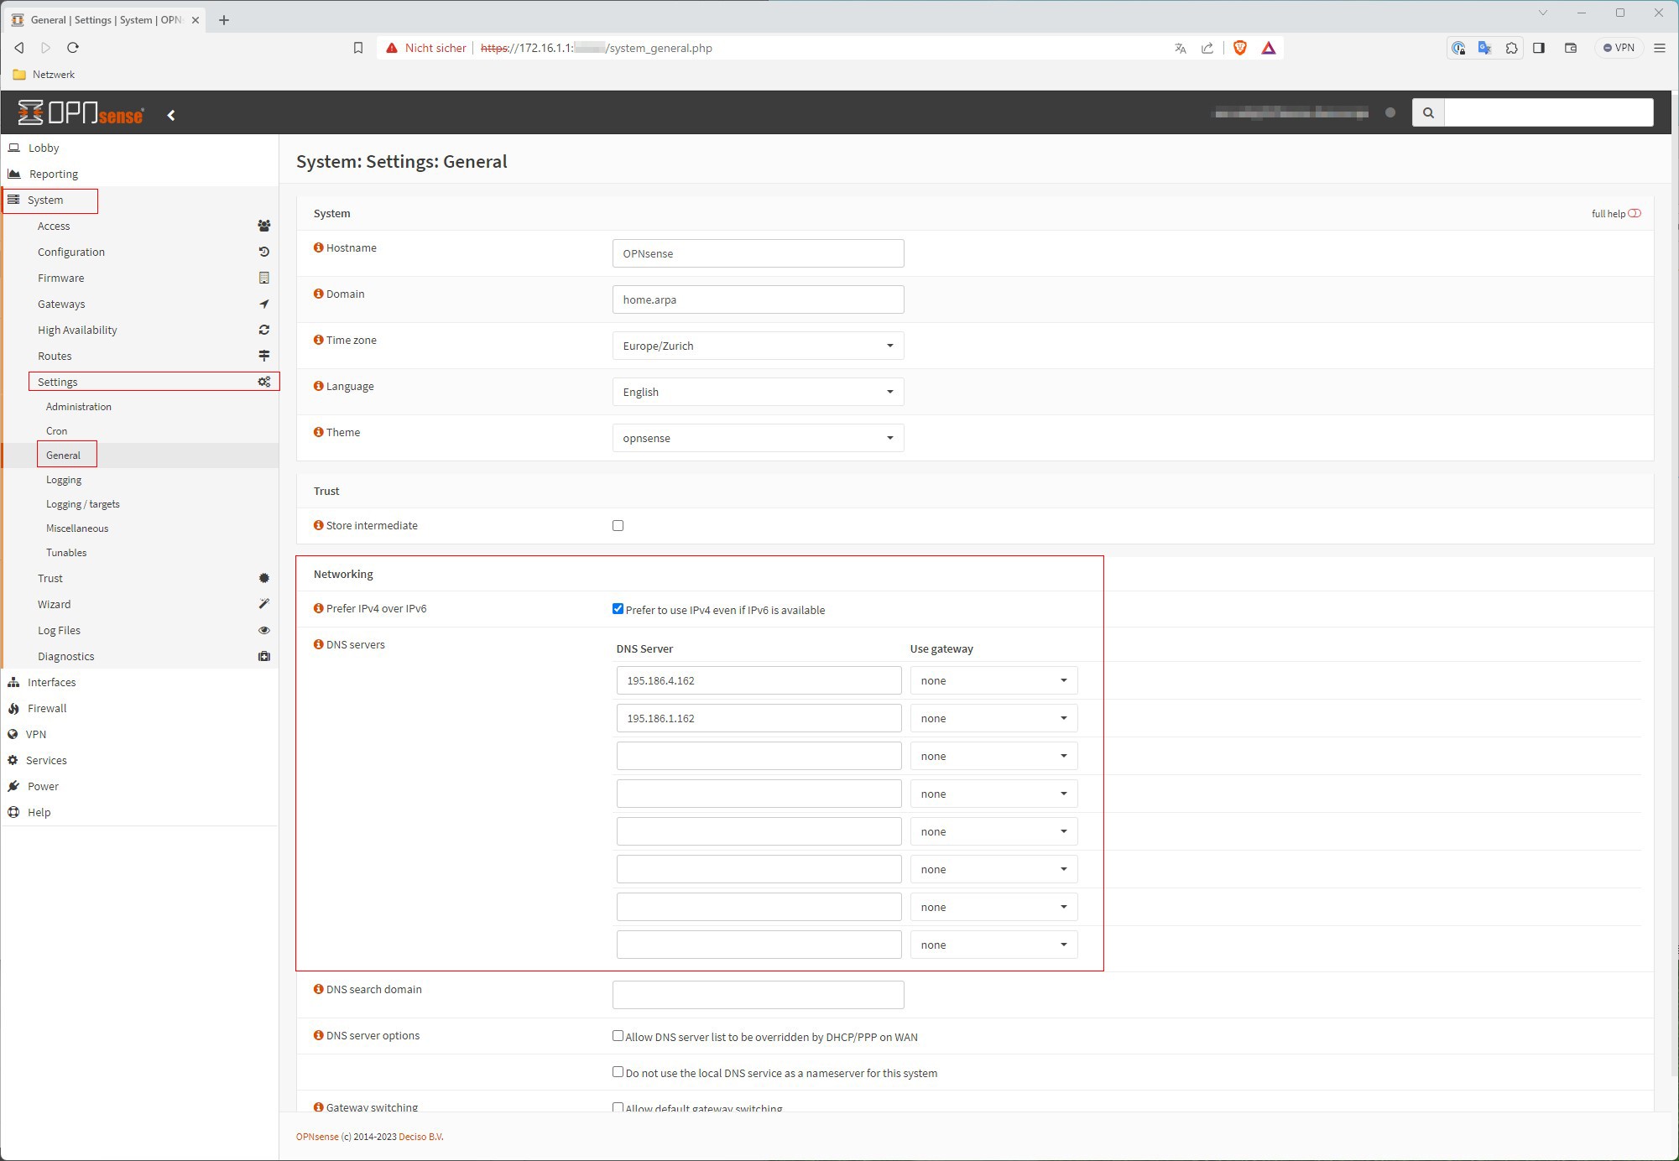Screen dimensions: 1679x1161
Task: Click the search magnifier icon
Action: coord(1428,112)
